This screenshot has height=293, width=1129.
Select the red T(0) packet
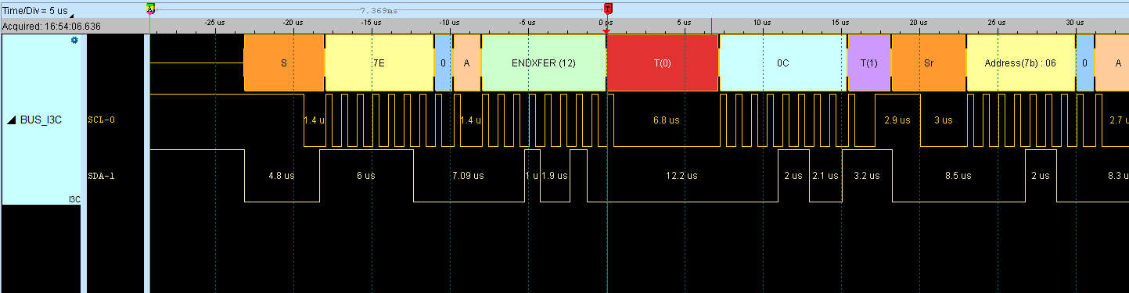(x=663, y=63)
